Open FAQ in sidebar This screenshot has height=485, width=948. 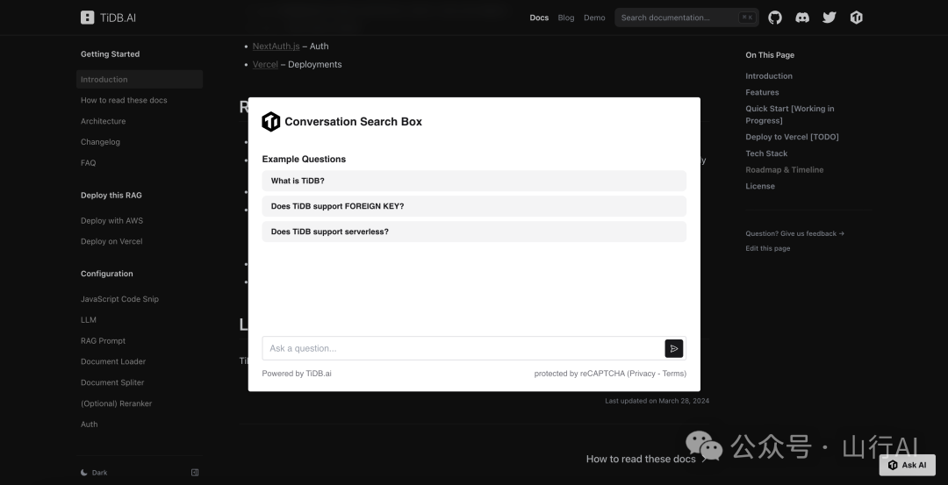point(89,162)
